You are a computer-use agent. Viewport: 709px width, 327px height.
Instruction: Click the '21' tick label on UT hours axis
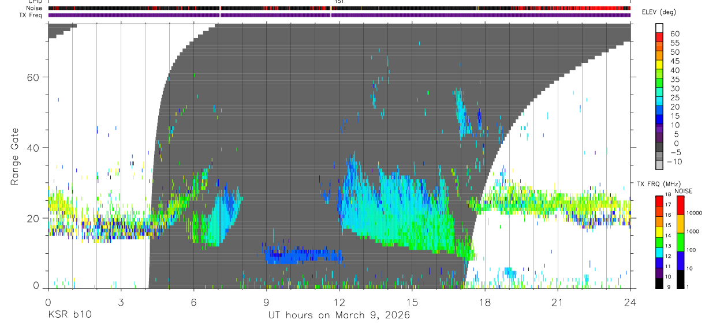pyautogui.click(x=557, y=302)
